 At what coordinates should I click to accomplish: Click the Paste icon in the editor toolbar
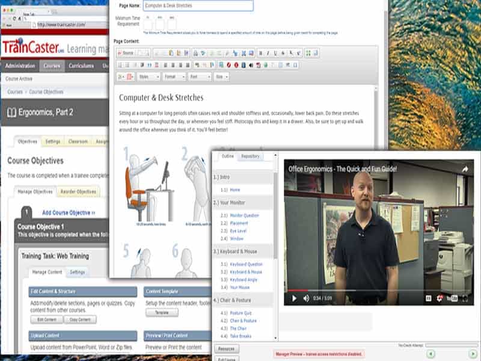click(x=171, y=53)
